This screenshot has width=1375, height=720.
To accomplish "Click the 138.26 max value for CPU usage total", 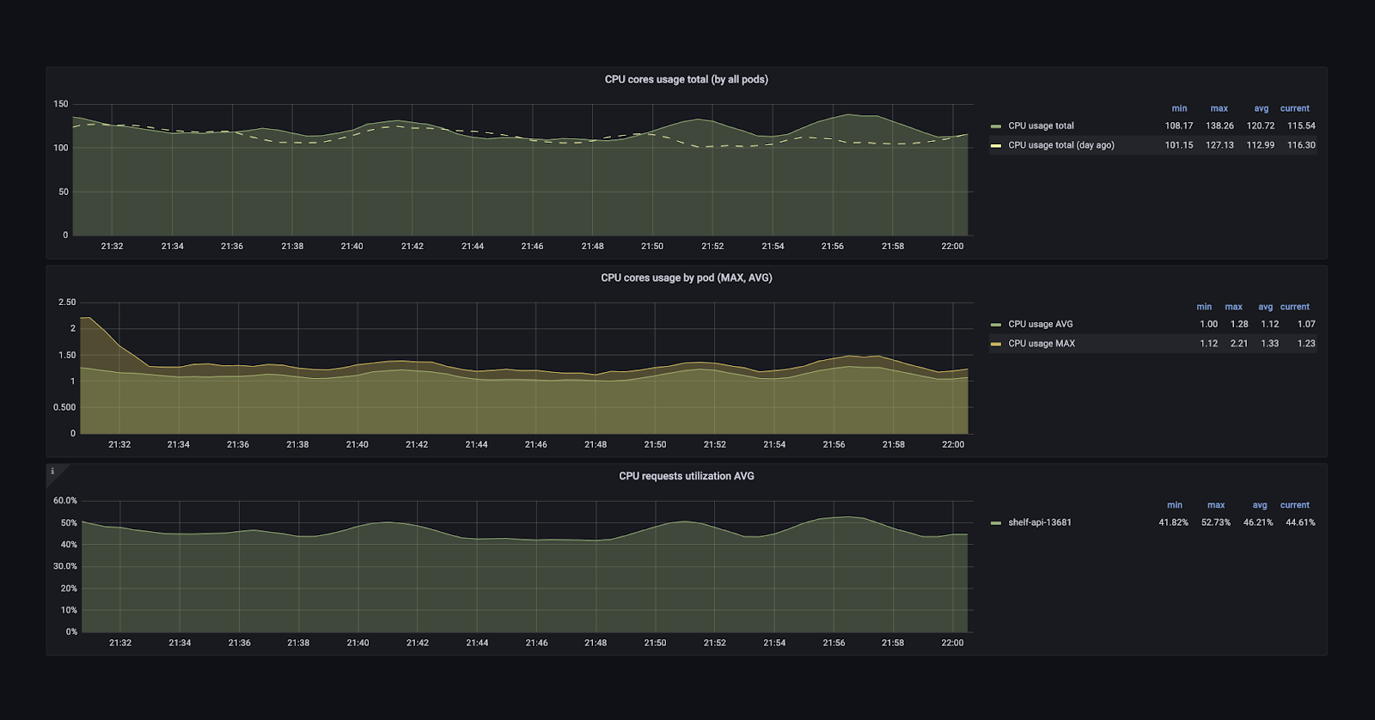I will coord(1219,125).
